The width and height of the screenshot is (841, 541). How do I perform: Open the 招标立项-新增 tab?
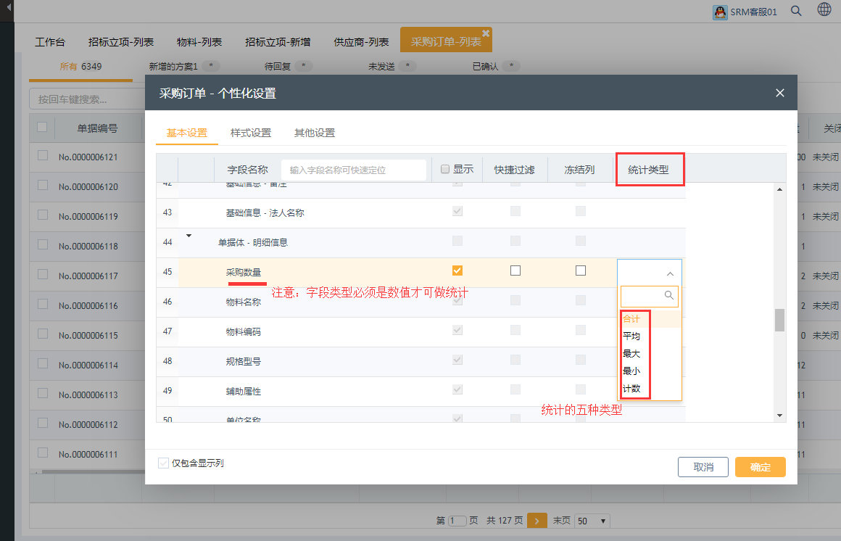pos(278,42)
